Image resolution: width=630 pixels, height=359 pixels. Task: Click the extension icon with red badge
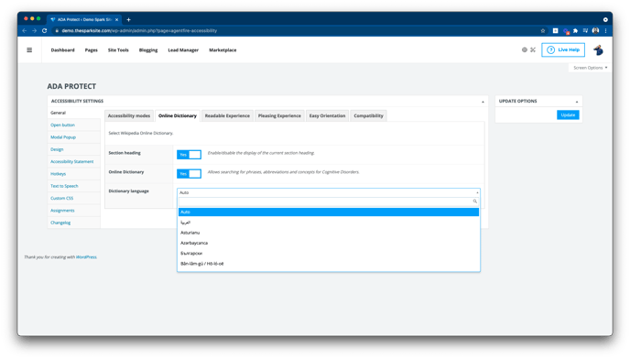[566, 31]
